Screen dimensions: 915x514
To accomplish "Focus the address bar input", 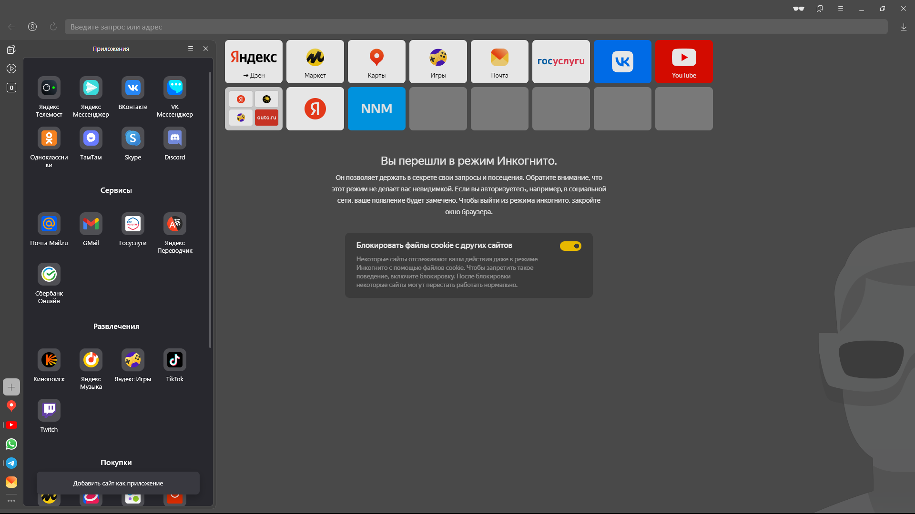I will (476, 27).
